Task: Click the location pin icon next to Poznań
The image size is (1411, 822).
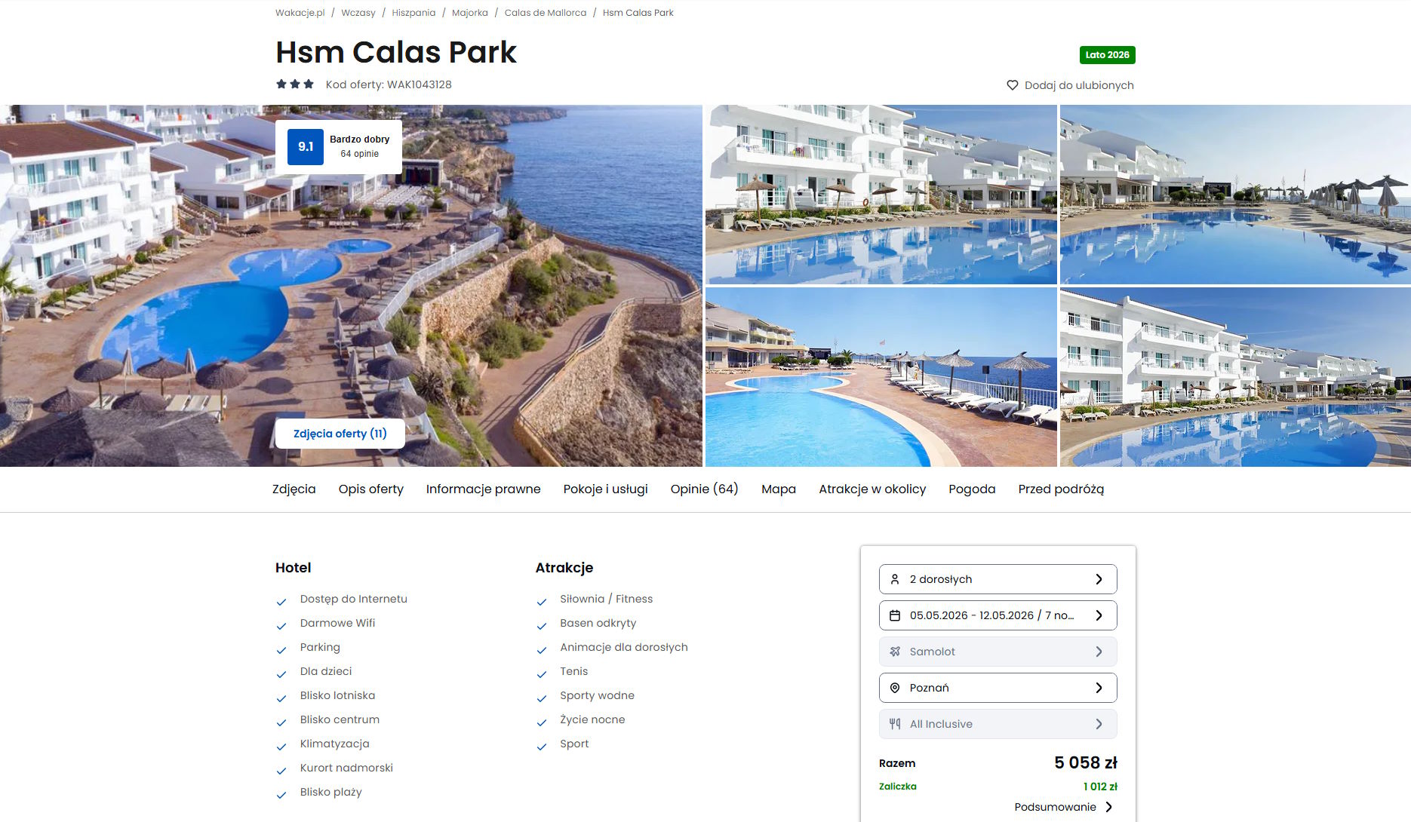Action: 895,688
